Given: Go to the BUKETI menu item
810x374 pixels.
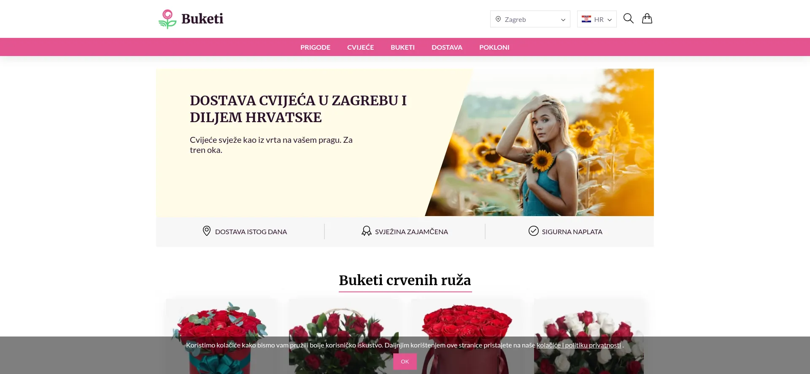Looking at the screenshot, I should click(402, 47).
